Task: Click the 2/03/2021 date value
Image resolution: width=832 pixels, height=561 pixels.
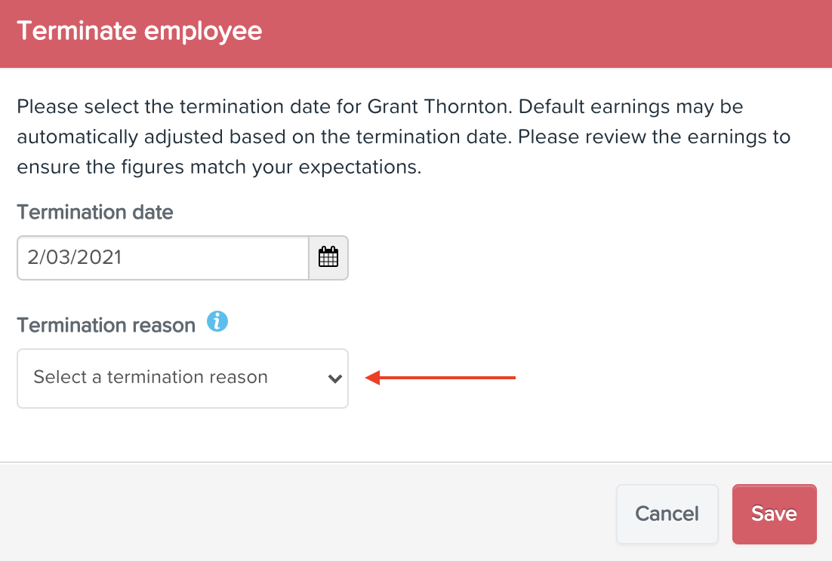Action: pos(75,257)
